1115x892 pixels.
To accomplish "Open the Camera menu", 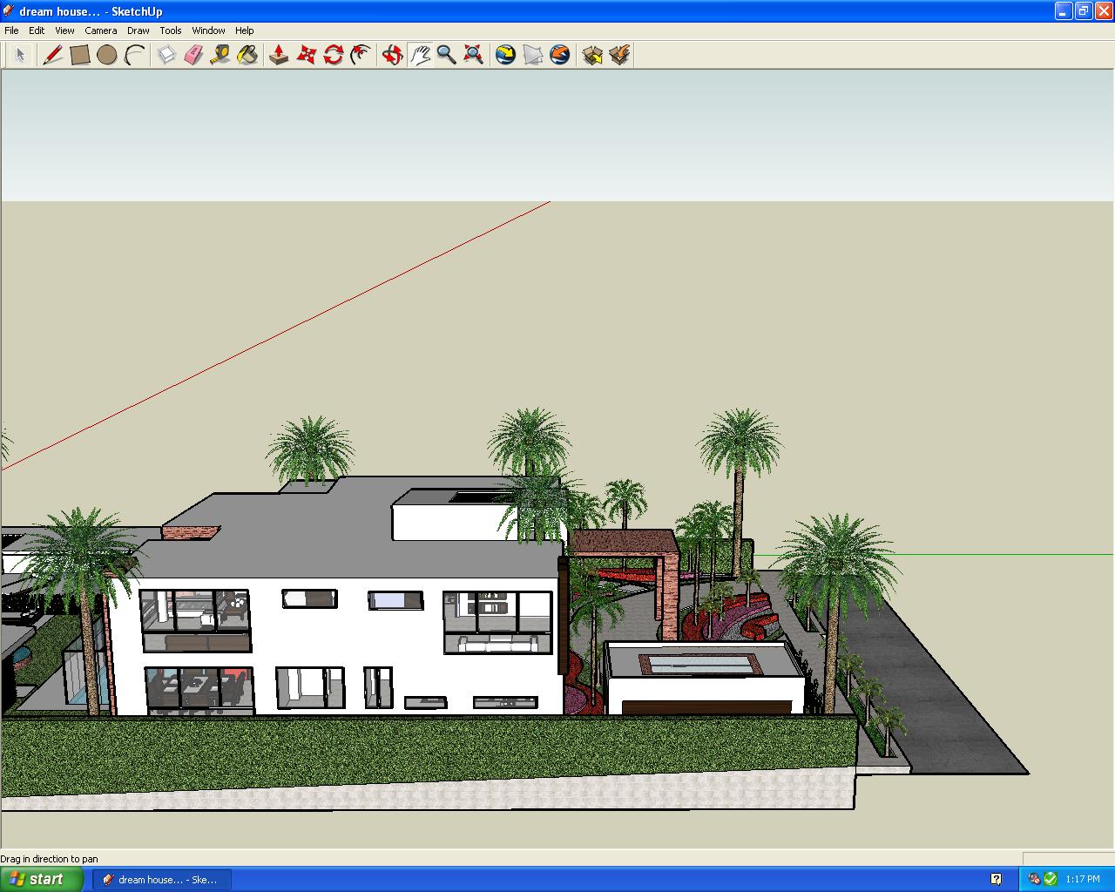I will tap(101, 30).
